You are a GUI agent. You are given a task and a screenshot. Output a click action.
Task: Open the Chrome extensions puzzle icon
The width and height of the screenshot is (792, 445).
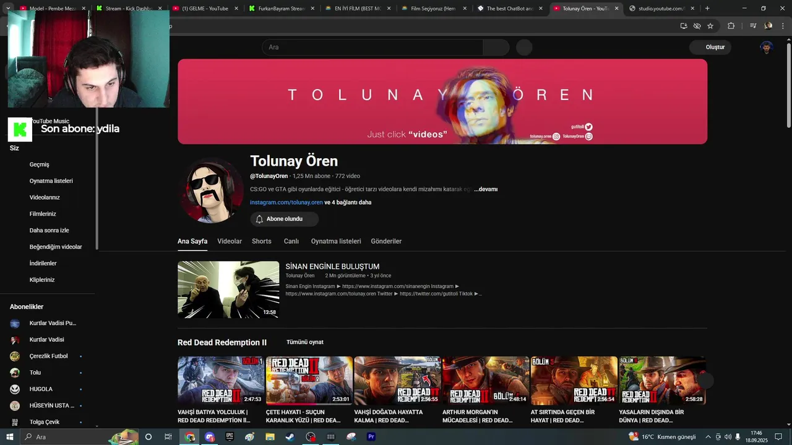[x=731, y=26]
